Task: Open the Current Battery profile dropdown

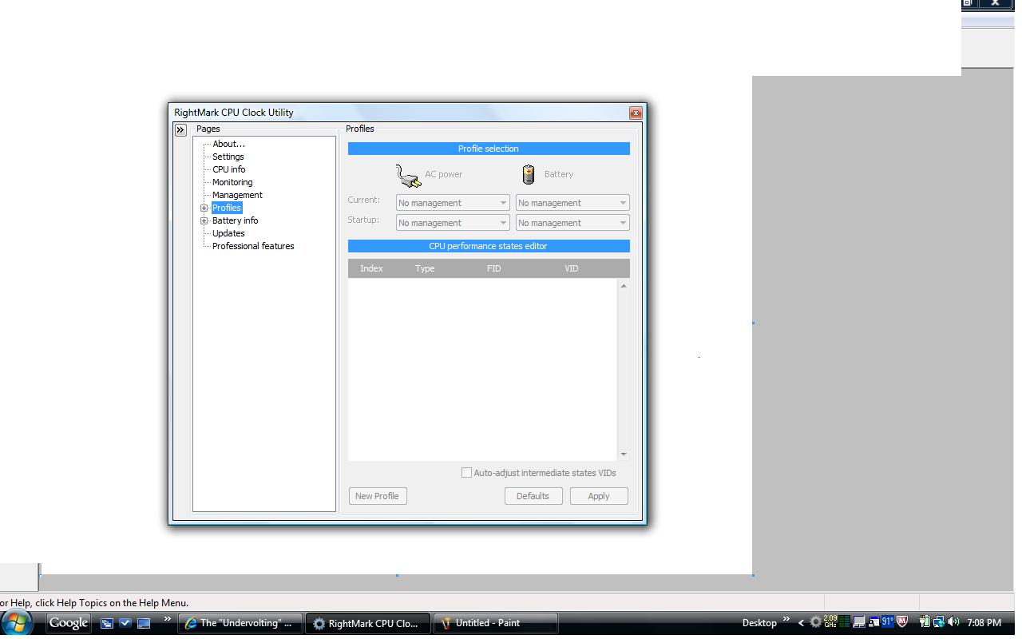Action: click(x=572, y=203)
